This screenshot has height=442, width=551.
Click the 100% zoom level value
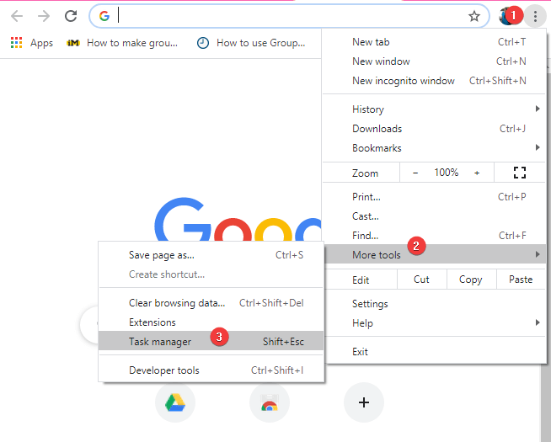click(446, 173)
